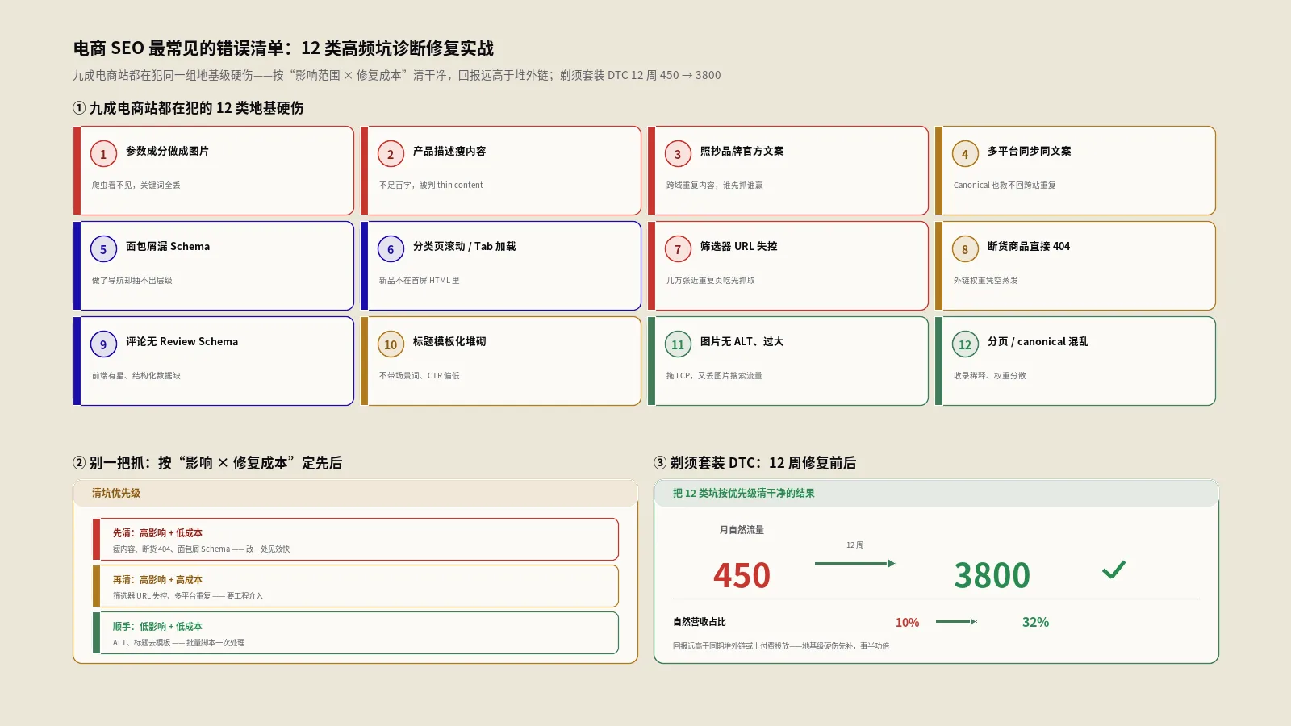Click the number 4 circle badge

tap(965, 154)
